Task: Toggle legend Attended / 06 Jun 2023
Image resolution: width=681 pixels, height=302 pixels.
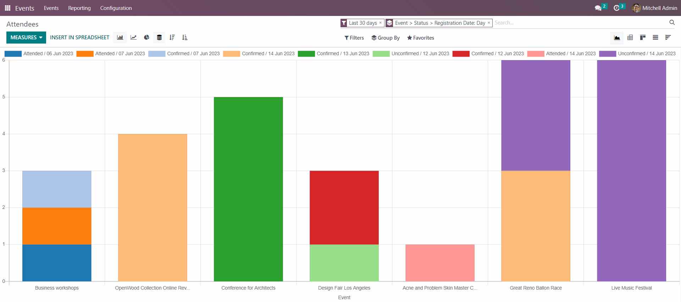Action: (x=39, y=54)
